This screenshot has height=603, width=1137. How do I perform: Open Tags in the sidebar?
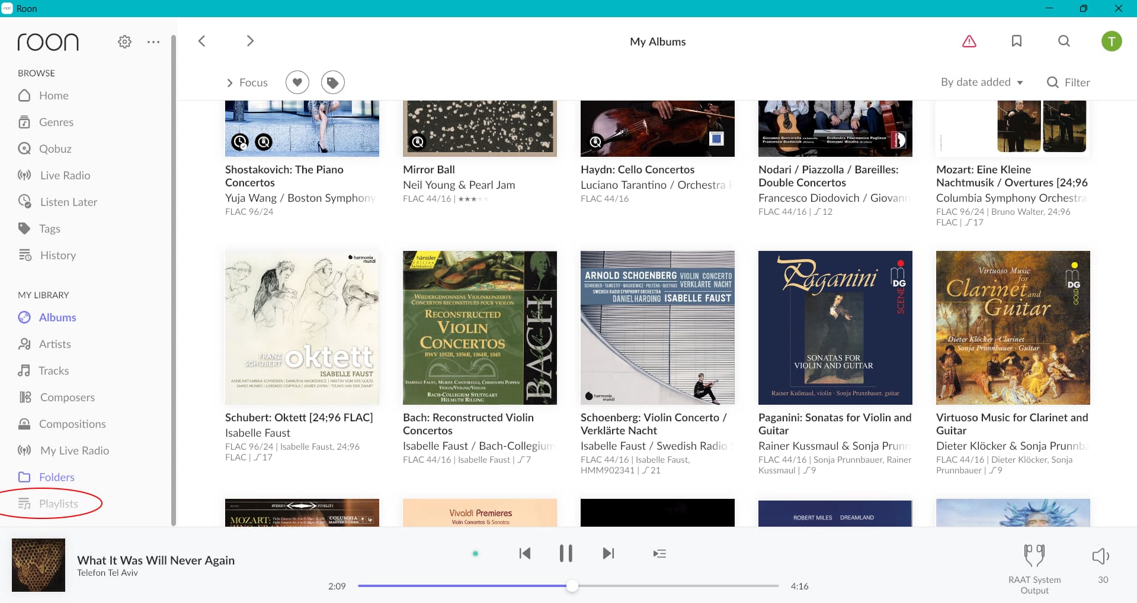[39, 228]
